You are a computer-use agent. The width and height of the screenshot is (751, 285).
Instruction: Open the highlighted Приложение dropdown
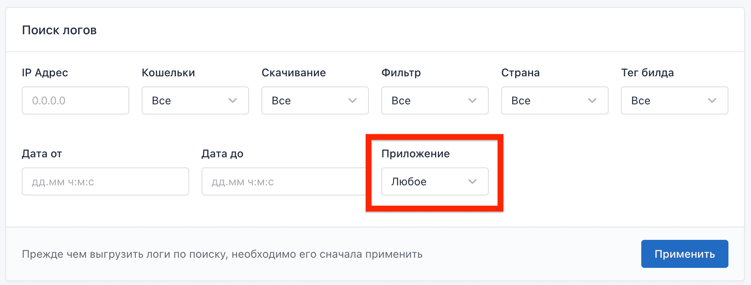pos(435,181)
